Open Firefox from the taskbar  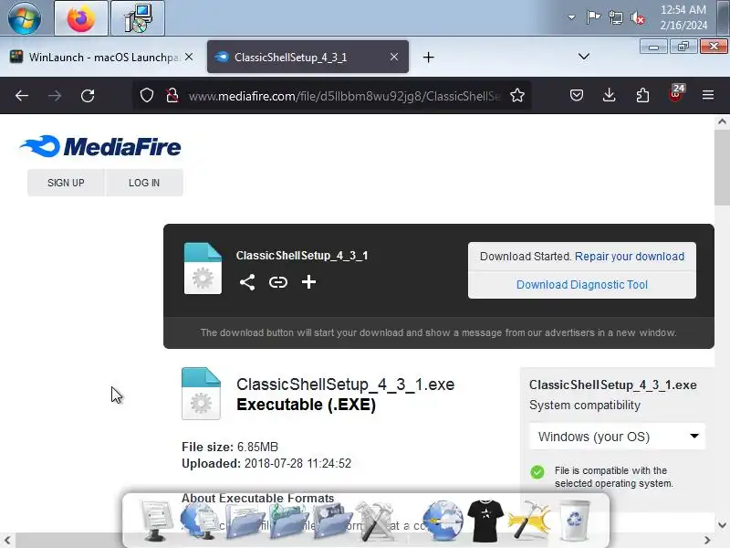pyautogui.click(x=81, y=18)
